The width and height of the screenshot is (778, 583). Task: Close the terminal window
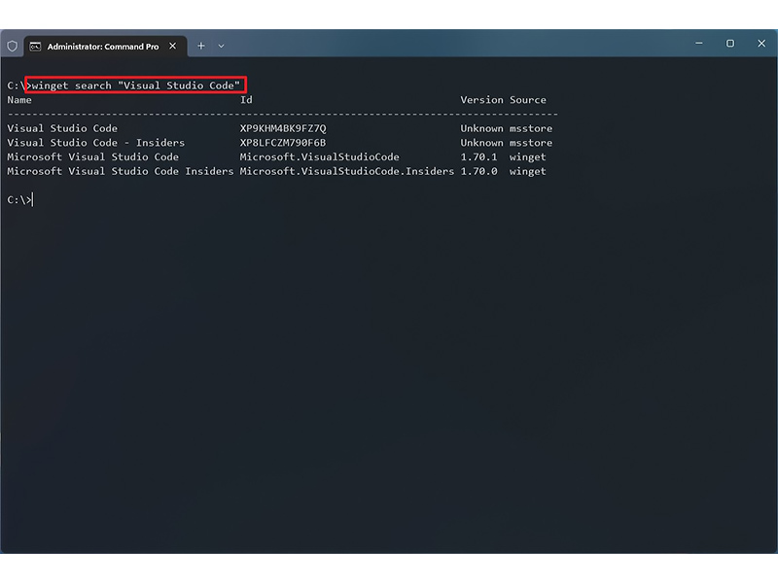pos(761,44)
